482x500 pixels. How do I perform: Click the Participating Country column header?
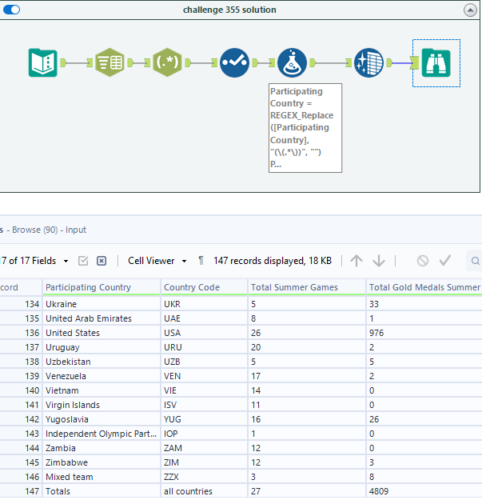point(88,287)
